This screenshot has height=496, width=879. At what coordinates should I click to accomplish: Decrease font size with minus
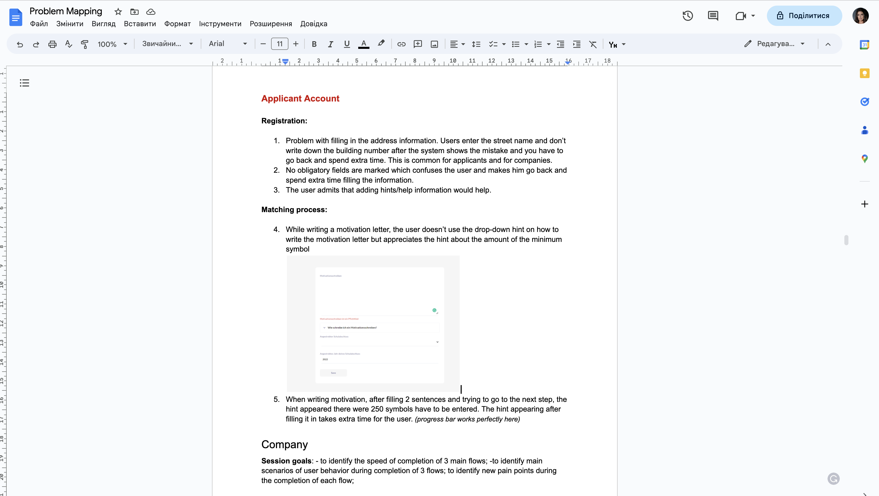[263, 44]
